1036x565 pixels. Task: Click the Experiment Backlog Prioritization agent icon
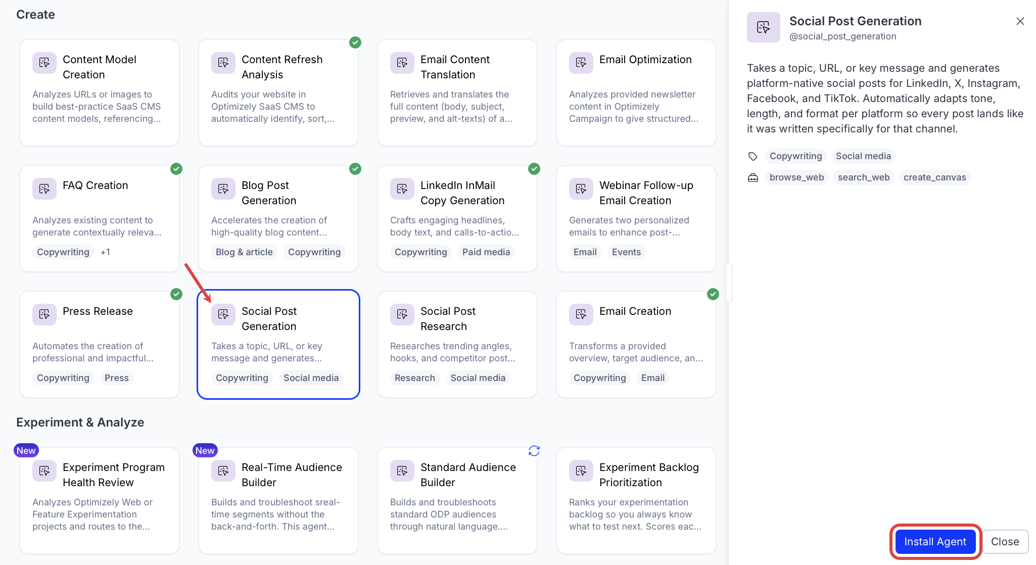point(581,470)
